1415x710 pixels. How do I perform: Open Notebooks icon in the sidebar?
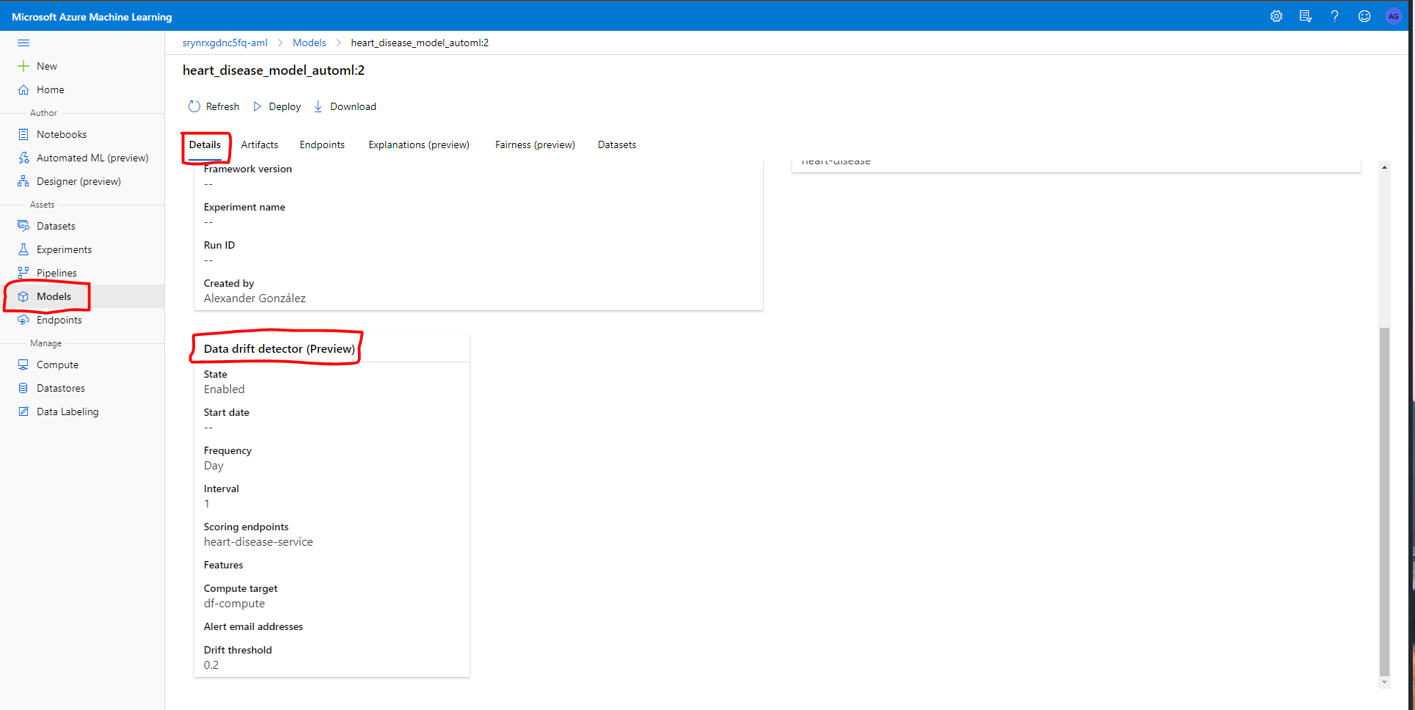pyautogui.click(x=23, y=134)
